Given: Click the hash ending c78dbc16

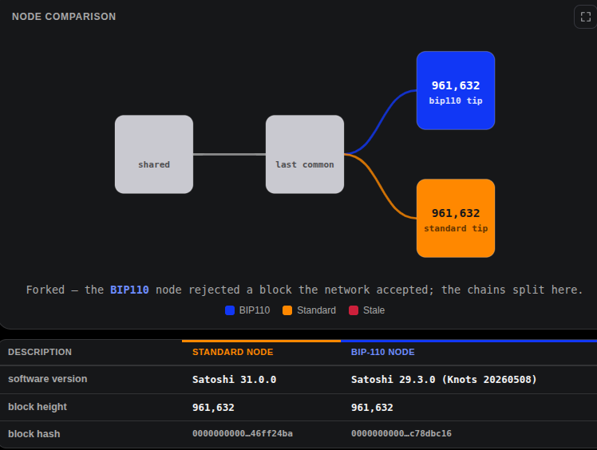Looking at the screenshot, I should (401, 433).
